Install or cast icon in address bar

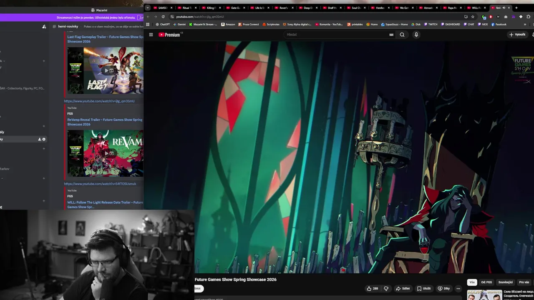[x=466, y=17]
